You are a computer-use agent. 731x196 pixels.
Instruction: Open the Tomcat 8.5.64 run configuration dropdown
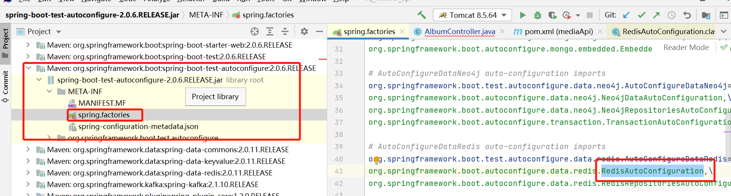coord(472,15)
